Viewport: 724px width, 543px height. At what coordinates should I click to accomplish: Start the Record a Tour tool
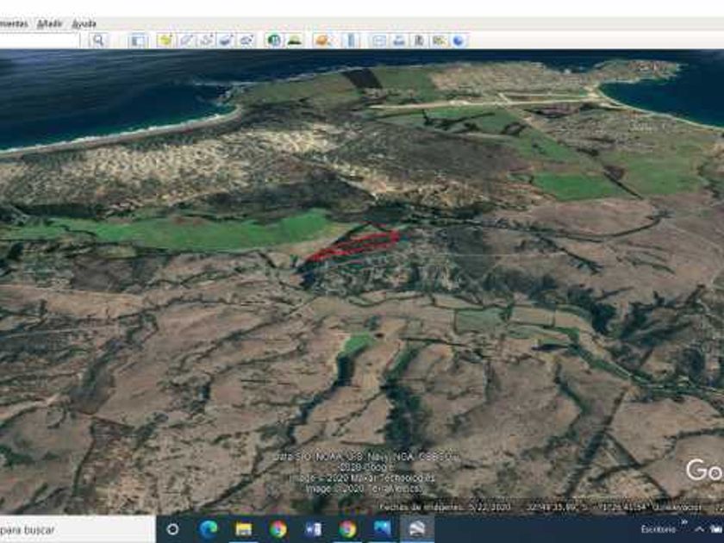(246, 40)
